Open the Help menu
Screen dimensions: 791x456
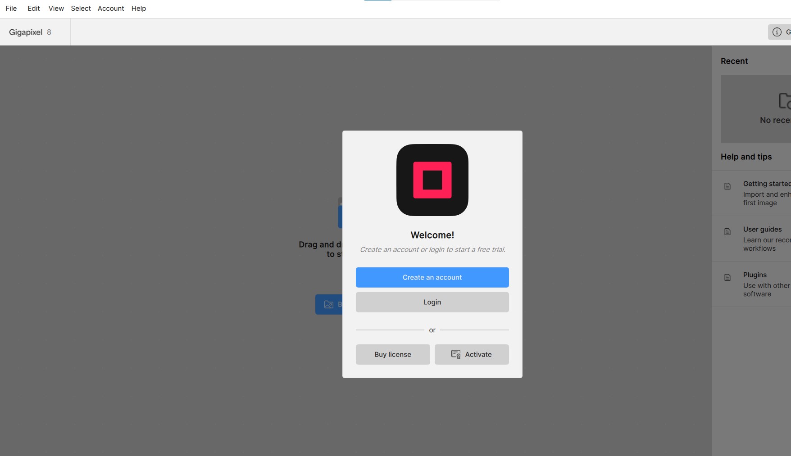point(138,9)
